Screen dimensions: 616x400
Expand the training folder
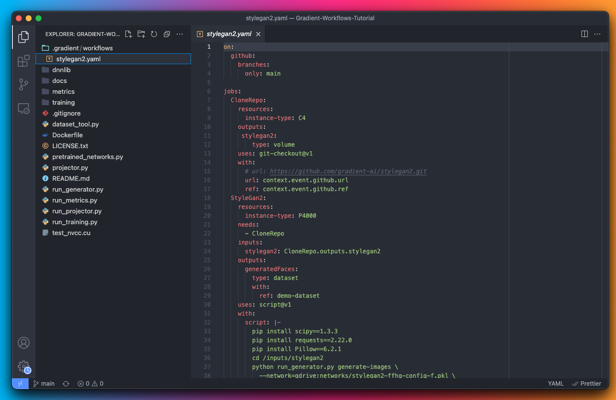click(x=114, y=102)
